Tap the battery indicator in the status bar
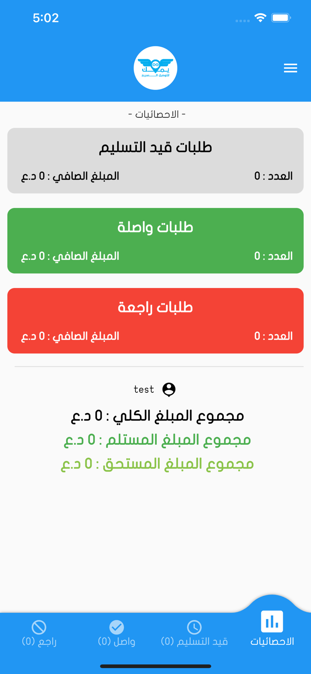This screenshot has width=311, height=674. click(282, 18)
